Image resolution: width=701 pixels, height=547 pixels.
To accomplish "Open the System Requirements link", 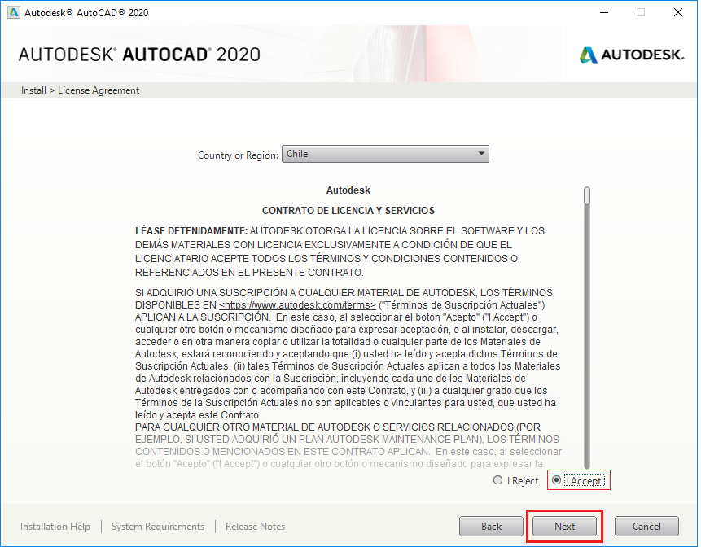I will (x=158, y=527).
